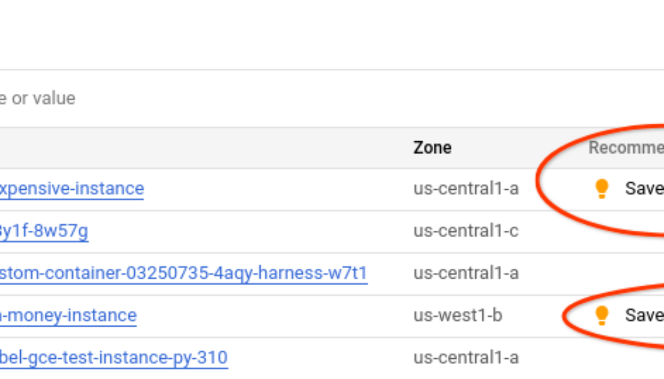Sort by the Zone column header
664x379 pixels.
433,148
